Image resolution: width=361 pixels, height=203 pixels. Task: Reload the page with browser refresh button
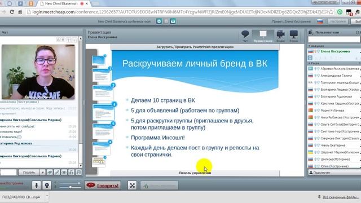point(12,12)
